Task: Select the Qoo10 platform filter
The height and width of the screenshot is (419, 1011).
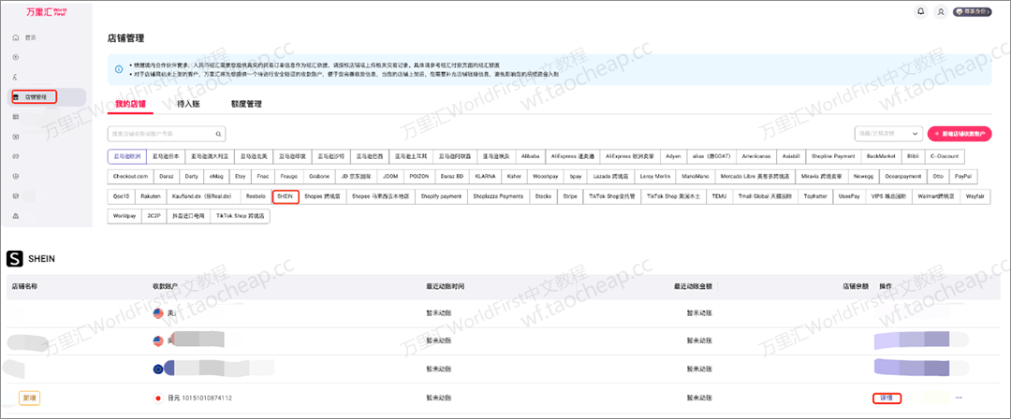Action: 121,195
